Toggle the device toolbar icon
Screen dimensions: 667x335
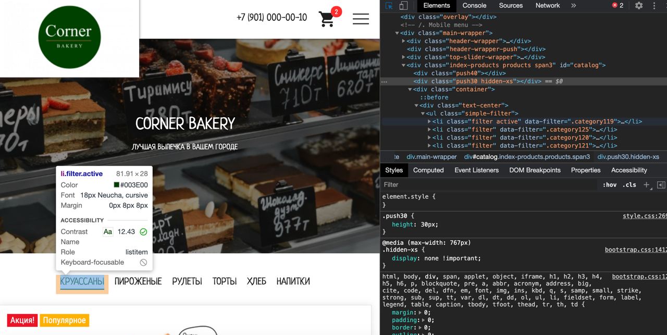pos(403,6)
